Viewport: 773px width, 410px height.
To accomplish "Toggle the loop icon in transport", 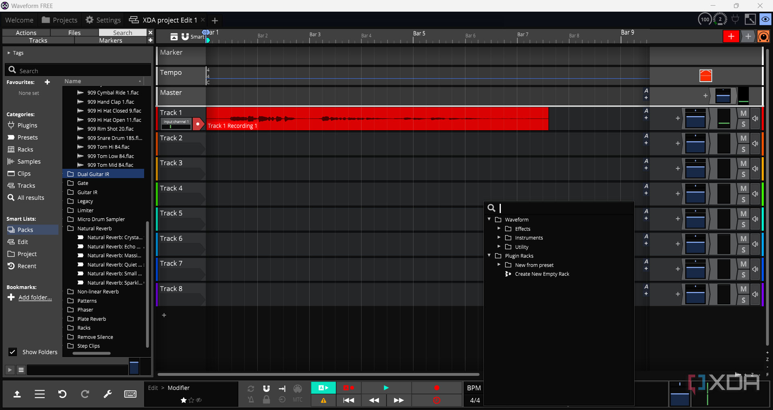I will point(251,388).
